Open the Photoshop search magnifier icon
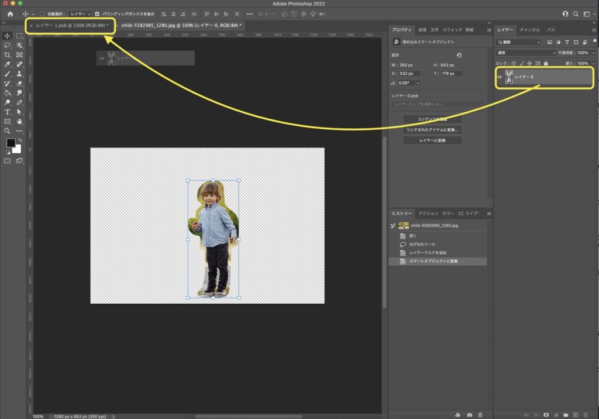 576,14
